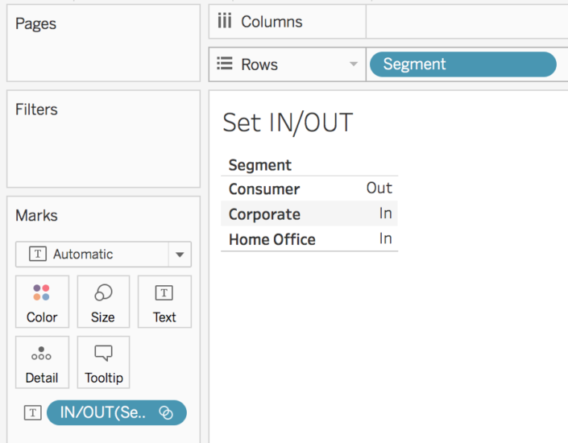
Task: Click the Columns shelf icon
Action: click(x=225, y=22)
